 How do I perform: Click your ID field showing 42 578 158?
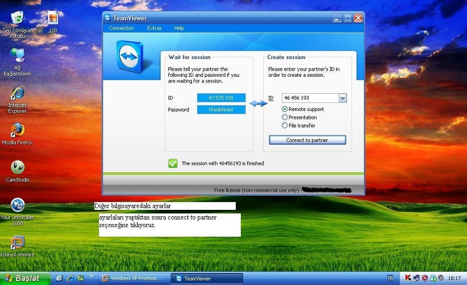pos(221,98)
